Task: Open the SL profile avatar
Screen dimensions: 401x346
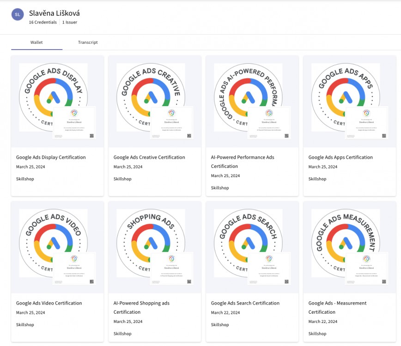Action: click(18, 14)
